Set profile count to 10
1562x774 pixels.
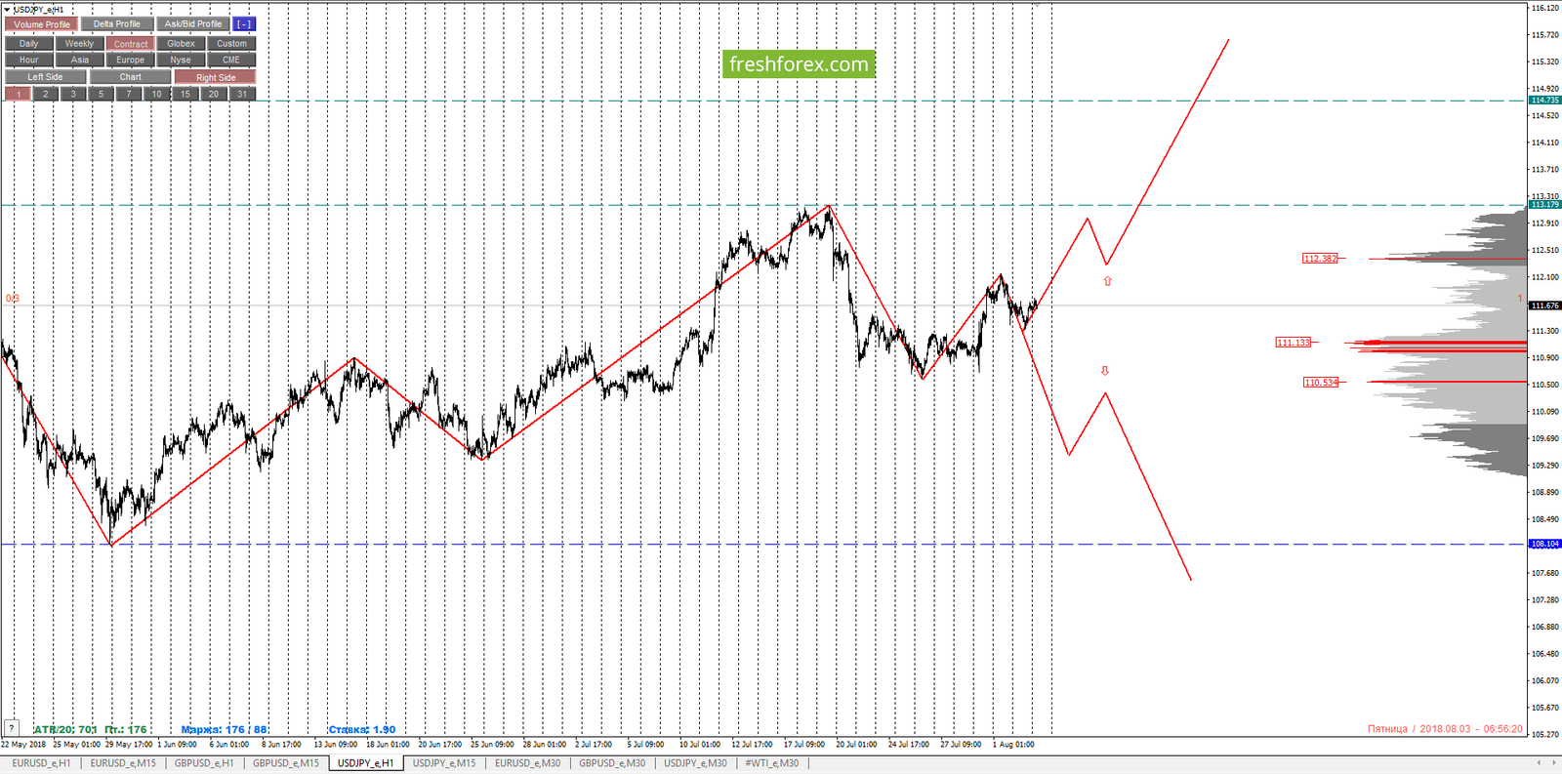coord(157,95)
